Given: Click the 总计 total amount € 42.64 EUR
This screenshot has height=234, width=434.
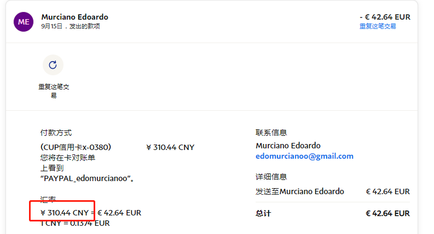Looking at the screenshot, I should point(387,213).
